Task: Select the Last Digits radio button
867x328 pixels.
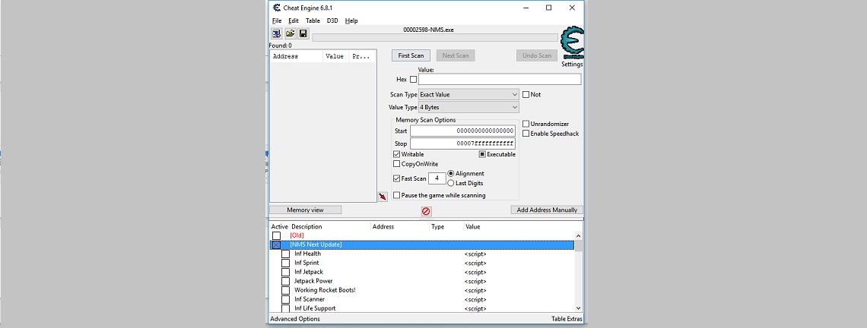Action: pos(451,183)
